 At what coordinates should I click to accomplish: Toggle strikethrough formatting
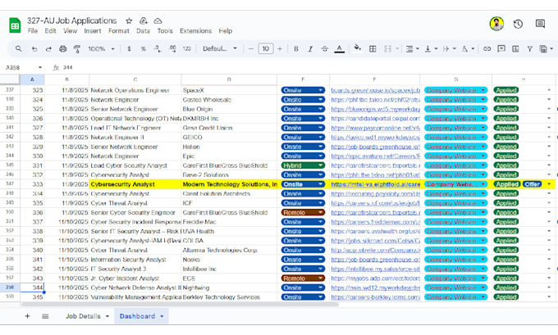325,48
